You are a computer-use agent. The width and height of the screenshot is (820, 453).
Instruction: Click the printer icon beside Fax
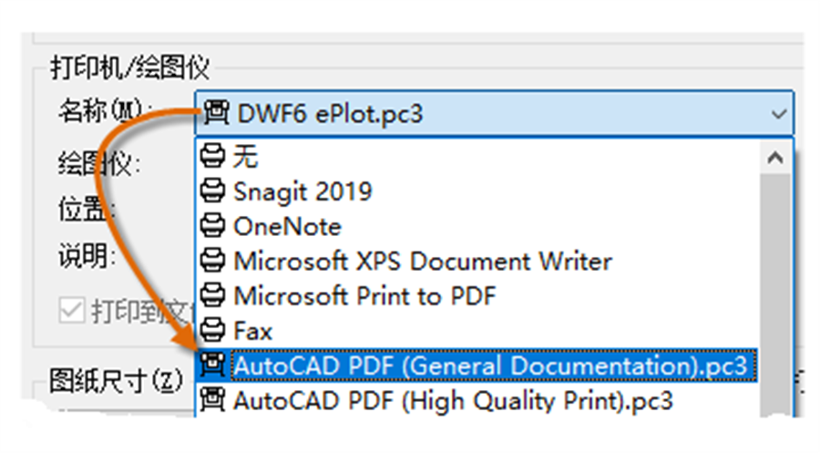click(x=213, y=330)
